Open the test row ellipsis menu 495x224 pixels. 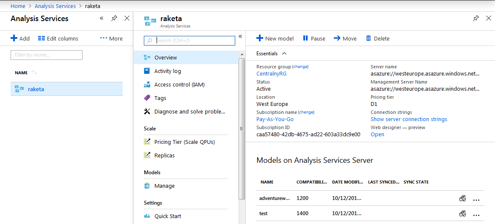(x=476, y=215)
